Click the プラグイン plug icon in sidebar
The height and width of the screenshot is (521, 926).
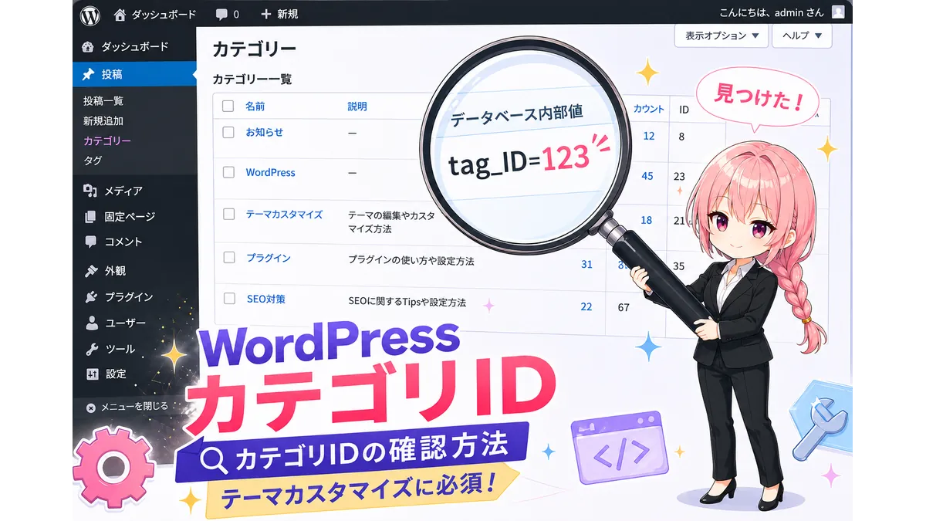[90, 296]
